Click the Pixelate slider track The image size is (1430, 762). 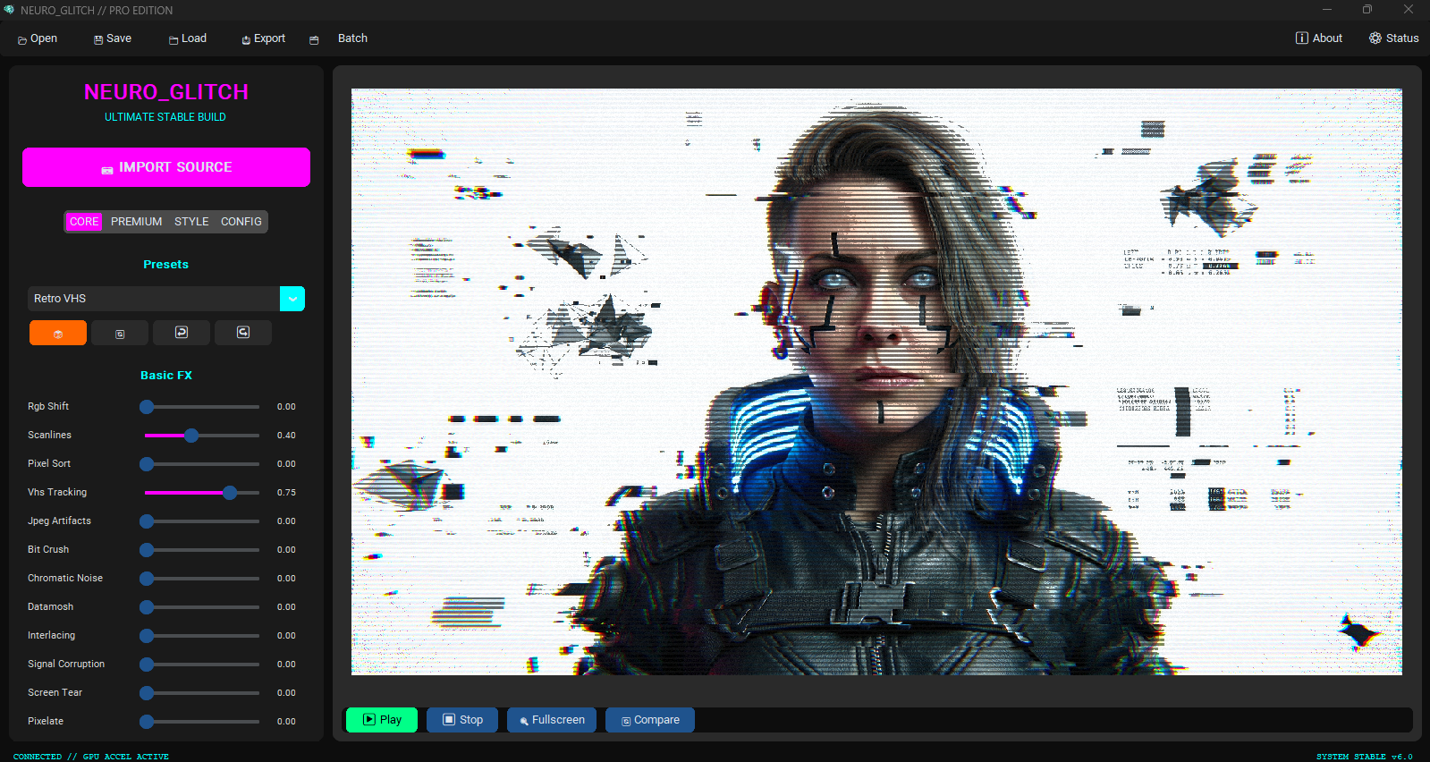[202, 722]
